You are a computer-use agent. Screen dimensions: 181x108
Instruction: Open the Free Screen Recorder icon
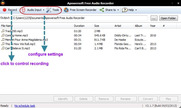point(66,10)
